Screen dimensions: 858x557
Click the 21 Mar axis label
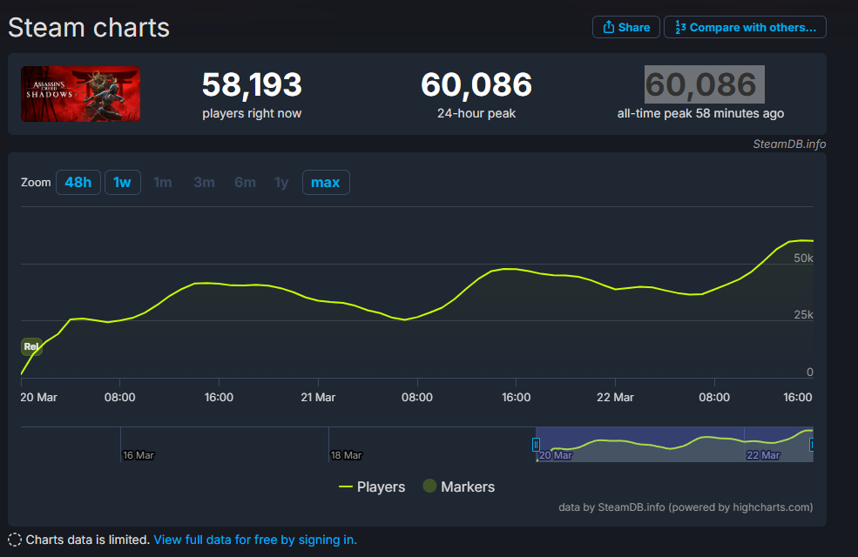[318, 398]
